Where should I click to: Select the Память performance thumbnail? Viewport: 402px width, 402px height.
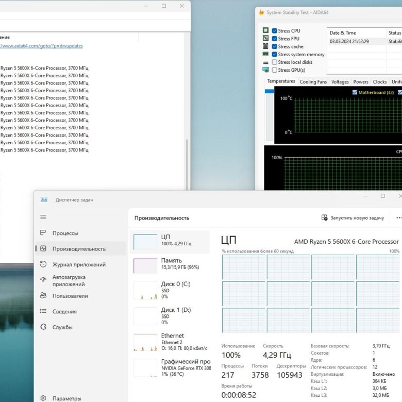[145, 265]
